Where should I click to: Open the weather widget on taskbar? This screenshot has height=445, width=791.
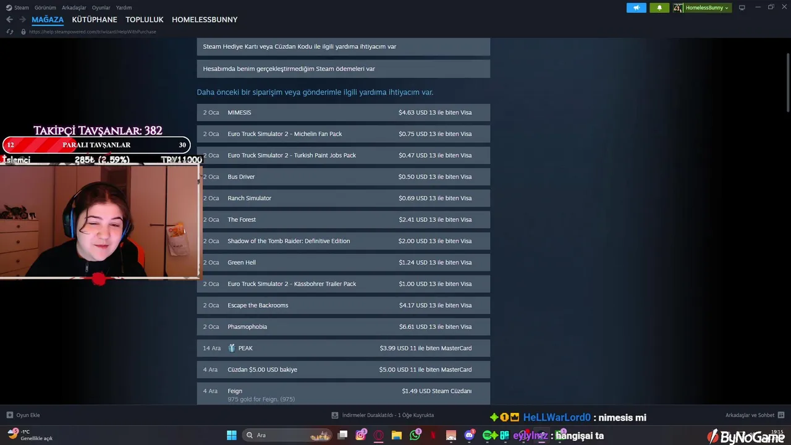(x=30, y=435)
